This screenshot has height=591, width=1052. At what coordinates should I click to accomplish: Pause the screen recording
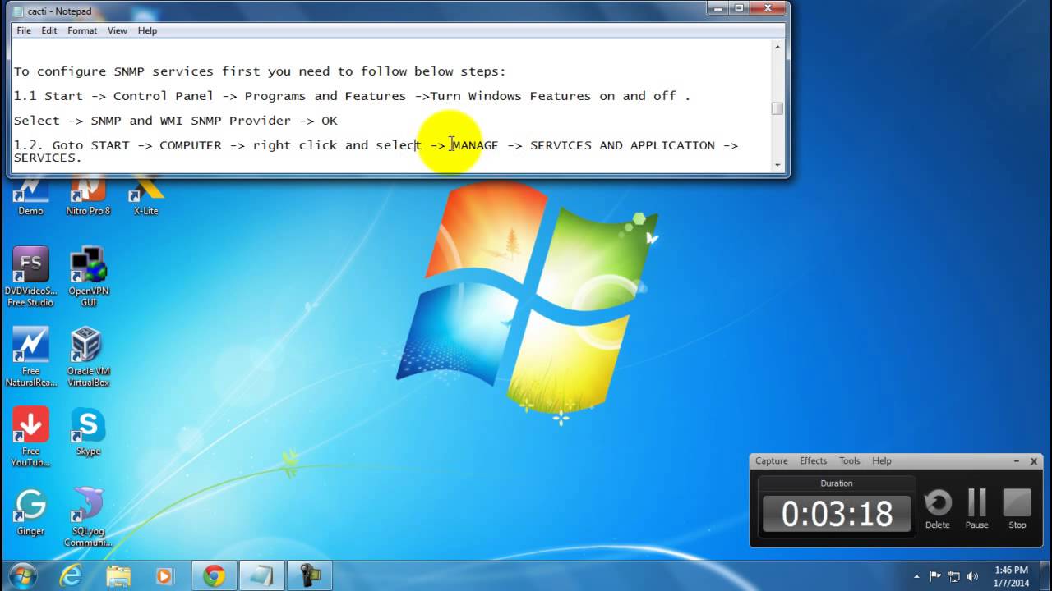click(977, 509)
